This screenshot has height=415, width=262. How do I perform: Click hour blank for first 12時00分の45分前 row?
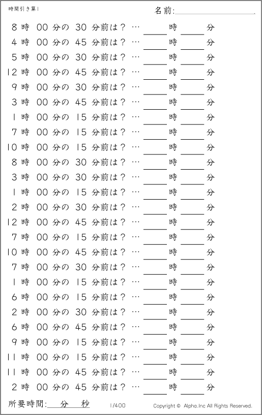point(155,74)
